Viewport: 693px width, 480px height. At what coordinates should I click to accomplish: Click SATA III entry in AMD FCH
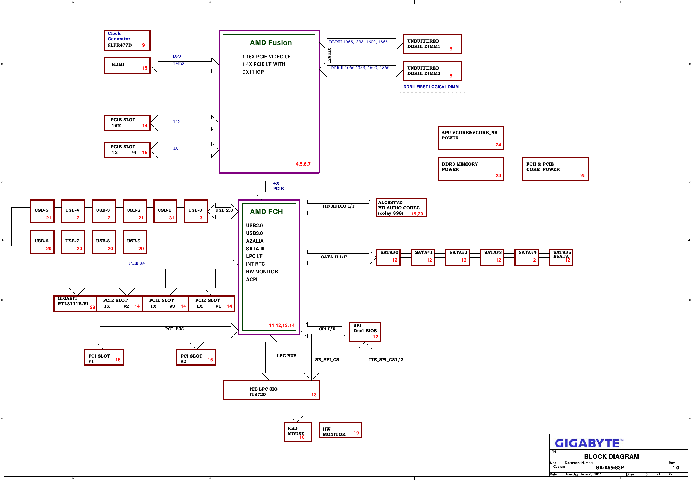[x=255, y=249]
